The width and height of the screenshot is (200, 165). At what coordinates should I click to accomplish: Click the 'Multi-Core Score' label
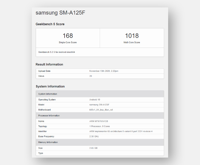coord(132,42)
